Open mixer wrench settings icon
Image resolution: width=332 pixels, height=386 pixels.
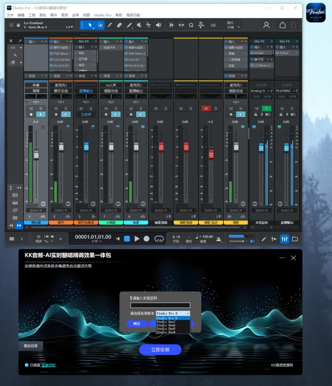pyautogui.click(x=15, y=55)
